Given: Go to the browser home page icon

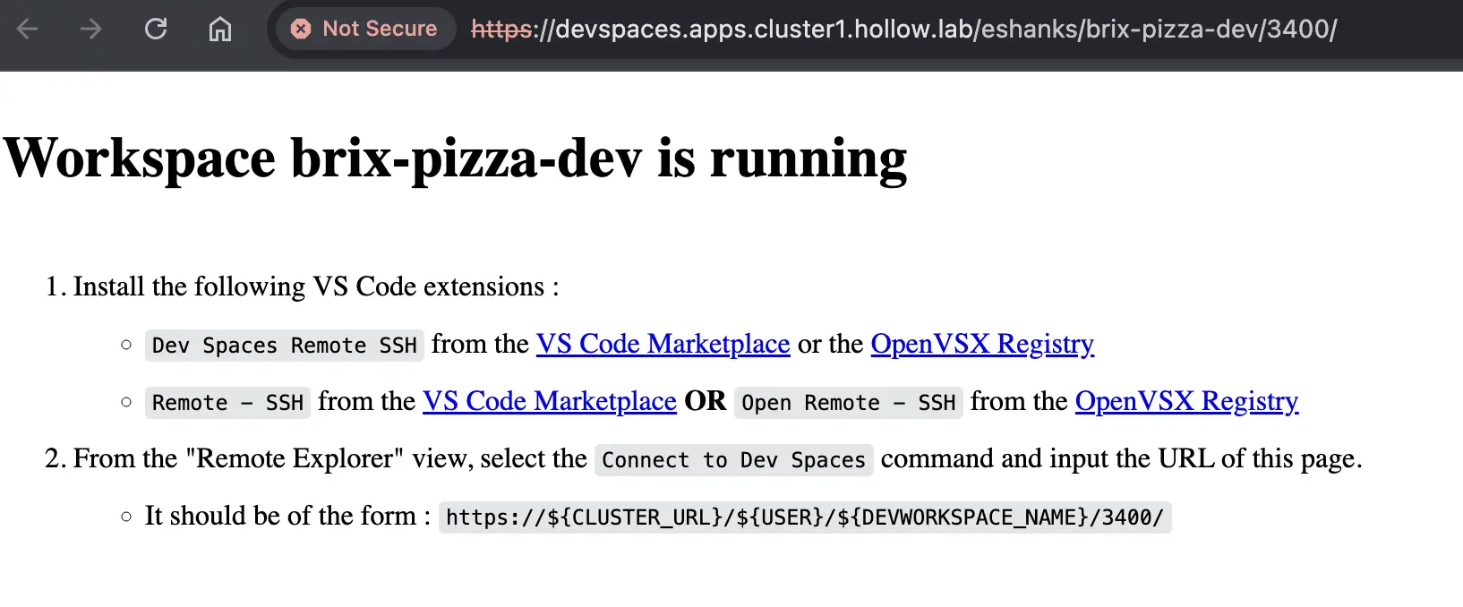Looking at the screenshot, I should click(220, 29).
